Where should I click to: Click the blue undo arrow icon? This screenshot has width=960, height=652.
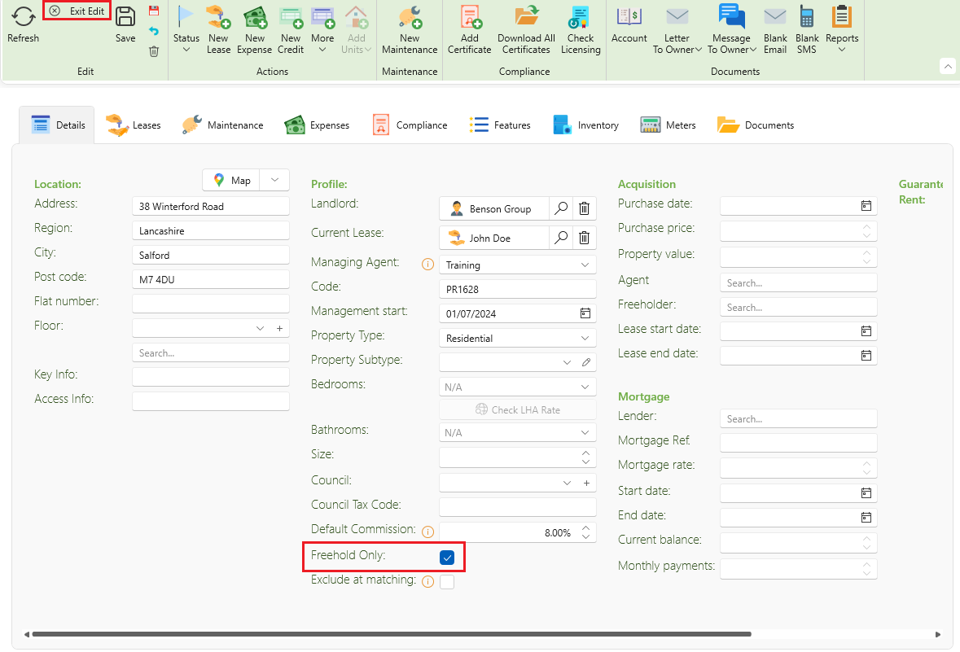tap(154, 31)
